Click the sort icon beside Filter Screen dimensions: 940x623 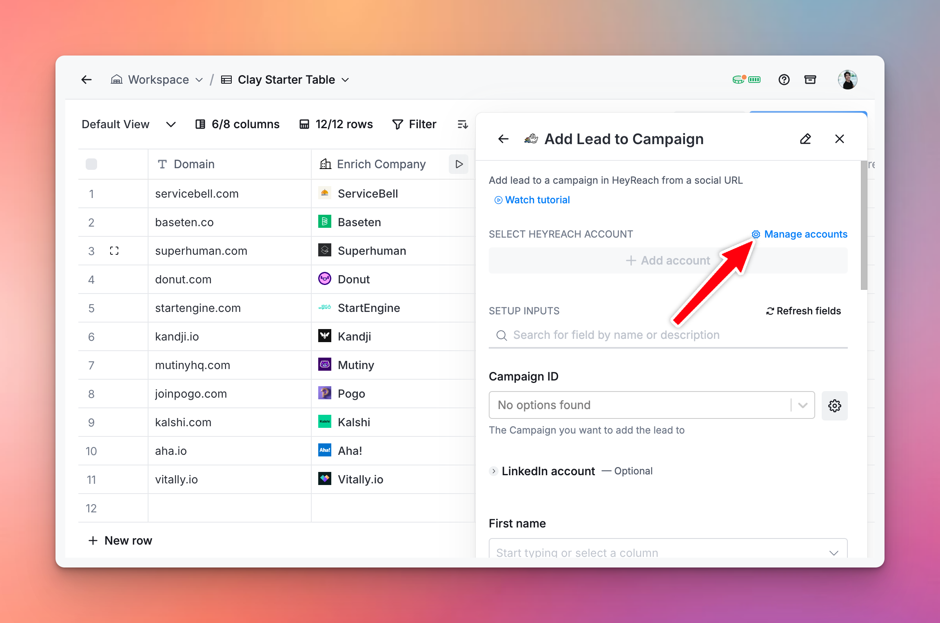pyautogui.click(x=463, y=124)
